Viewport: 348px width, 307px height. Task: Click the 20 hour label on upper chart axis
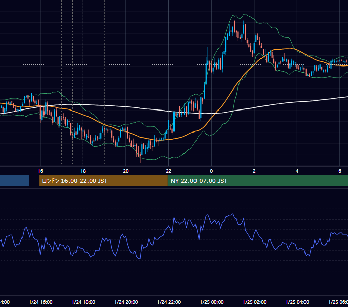click(x=126, y=171)
